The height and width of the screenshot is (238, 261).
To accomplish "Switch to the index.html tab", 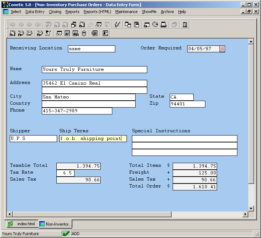I will coord(22,224).
